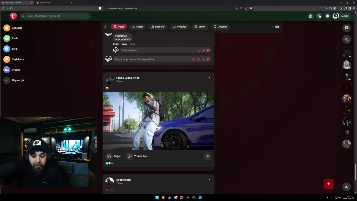Like the comment via its Beğen link
This screenshot has height=201, width=357.
[x=116, y=44]
